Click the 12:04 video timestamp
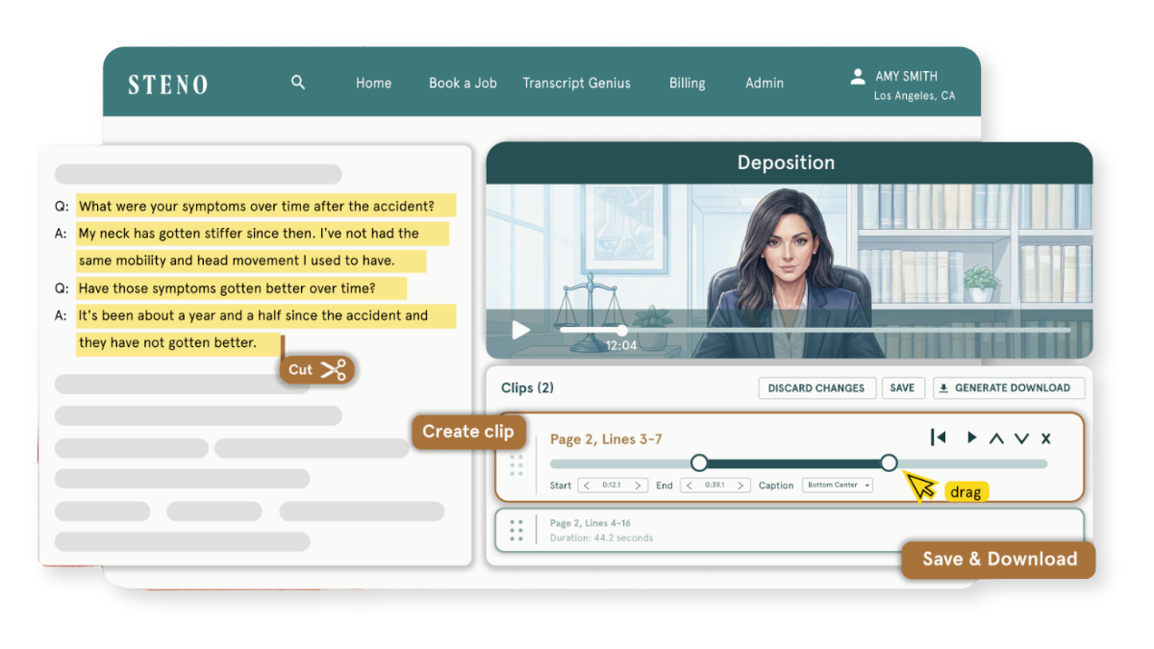 click(621, 345)
